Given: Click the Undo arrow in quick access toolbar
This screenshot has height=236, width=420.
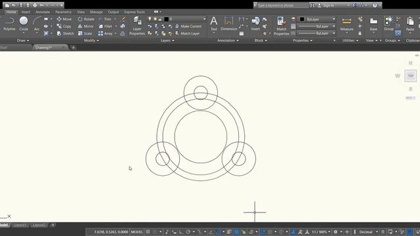Looking at the screenshot, I should click(42, 5).
